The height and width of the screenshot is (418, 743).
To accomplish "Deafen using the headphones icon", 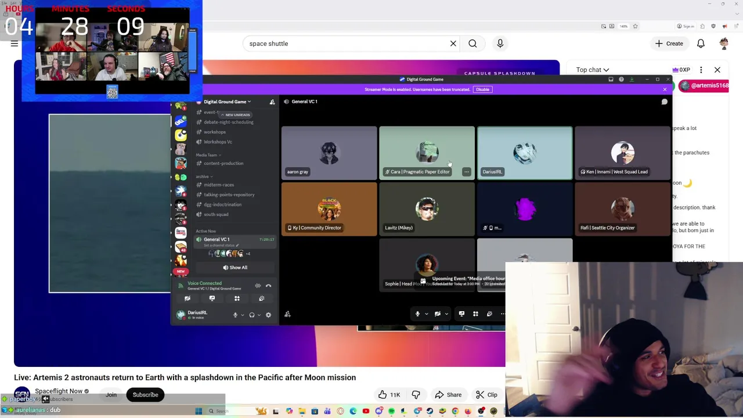I will tap(251, 315).
